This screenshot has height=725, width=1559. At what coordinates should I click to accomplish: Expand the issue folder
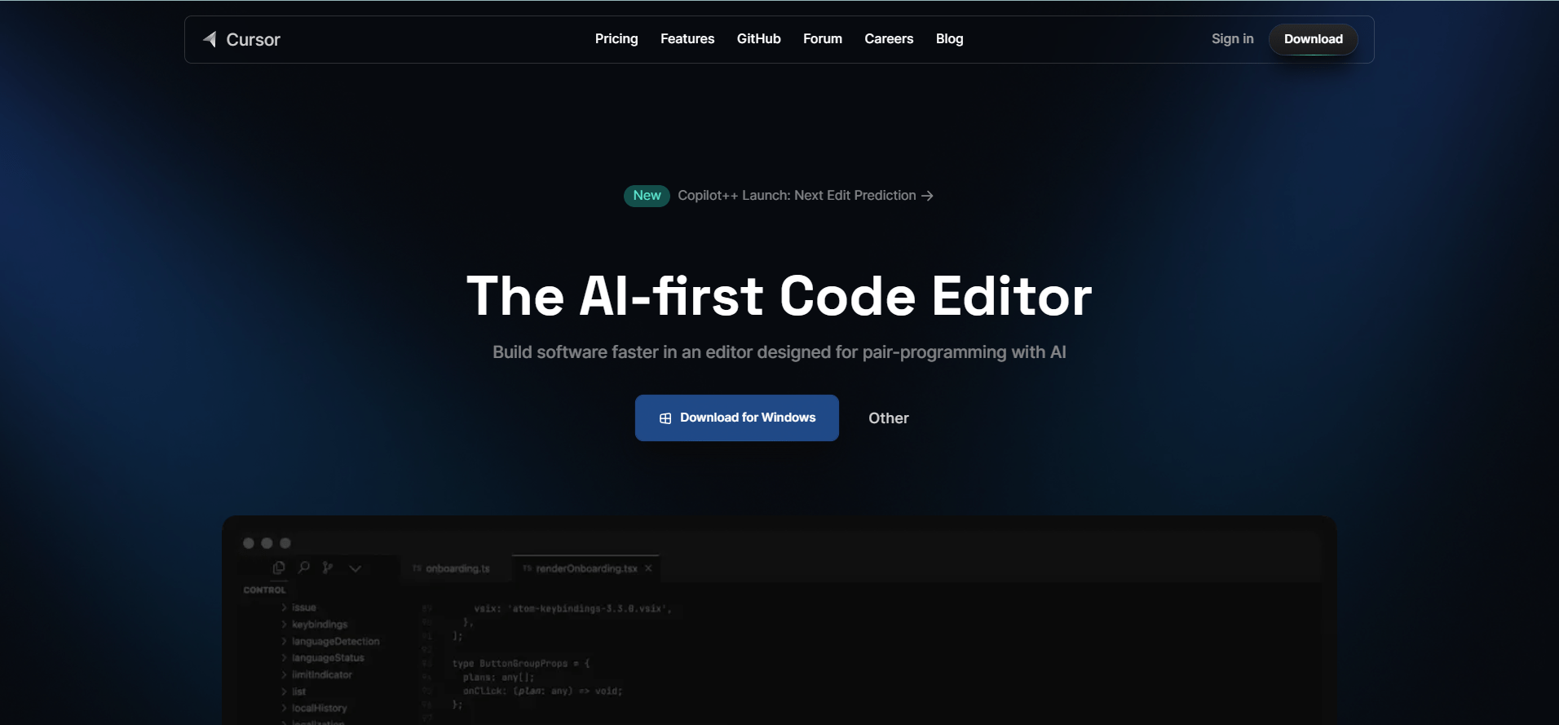[298, 608]
